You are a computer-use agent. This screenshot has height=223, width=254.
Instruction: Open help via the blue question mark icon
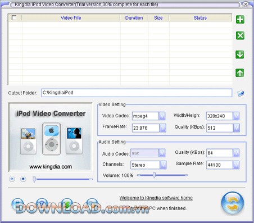[x=42, y=204]
